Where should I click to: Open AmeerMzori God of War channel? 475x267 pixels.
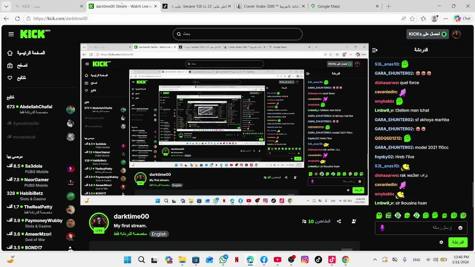41,237
